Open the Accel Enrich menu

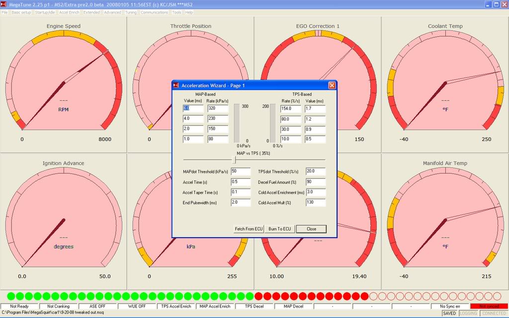[69, 12]
